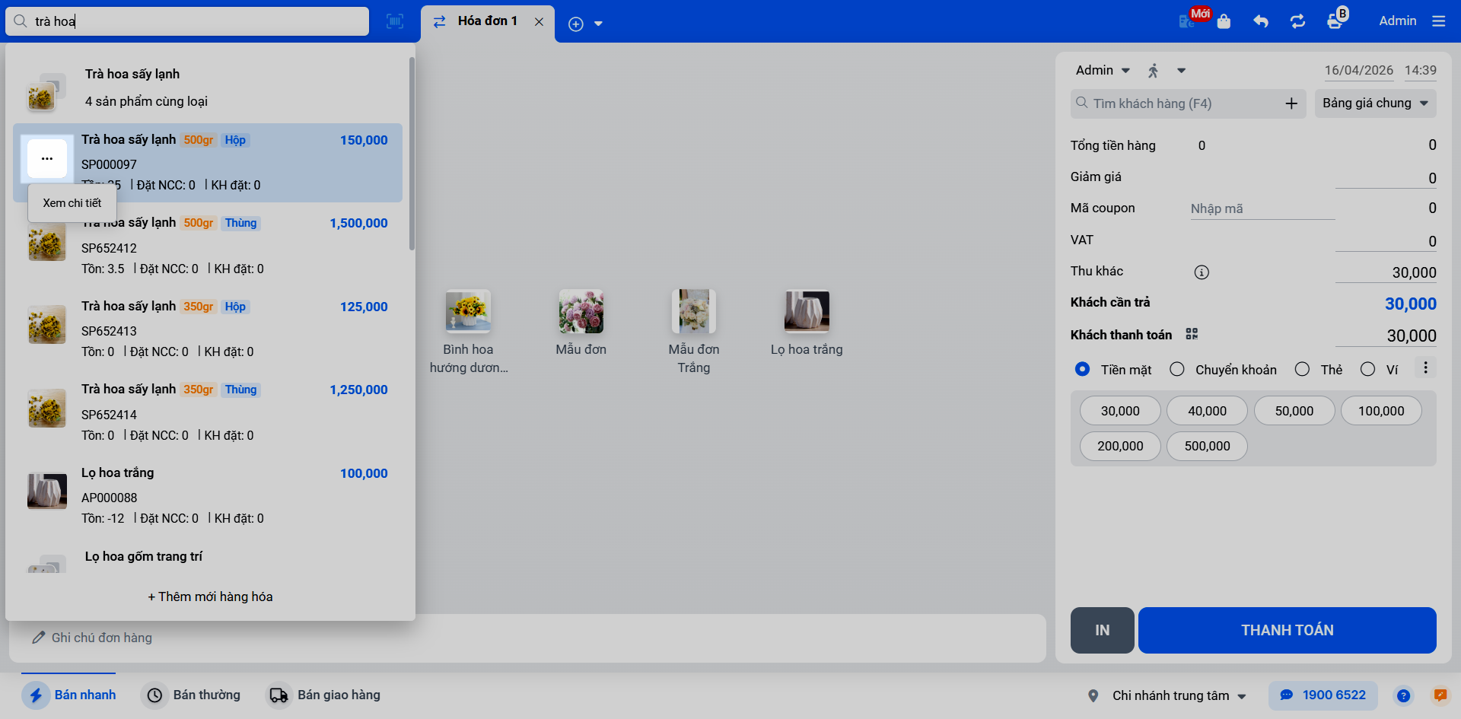Choose the 100,000 quick cash amount
The width and height of the screenshot is (1461, 719).
coord(1381,411)
